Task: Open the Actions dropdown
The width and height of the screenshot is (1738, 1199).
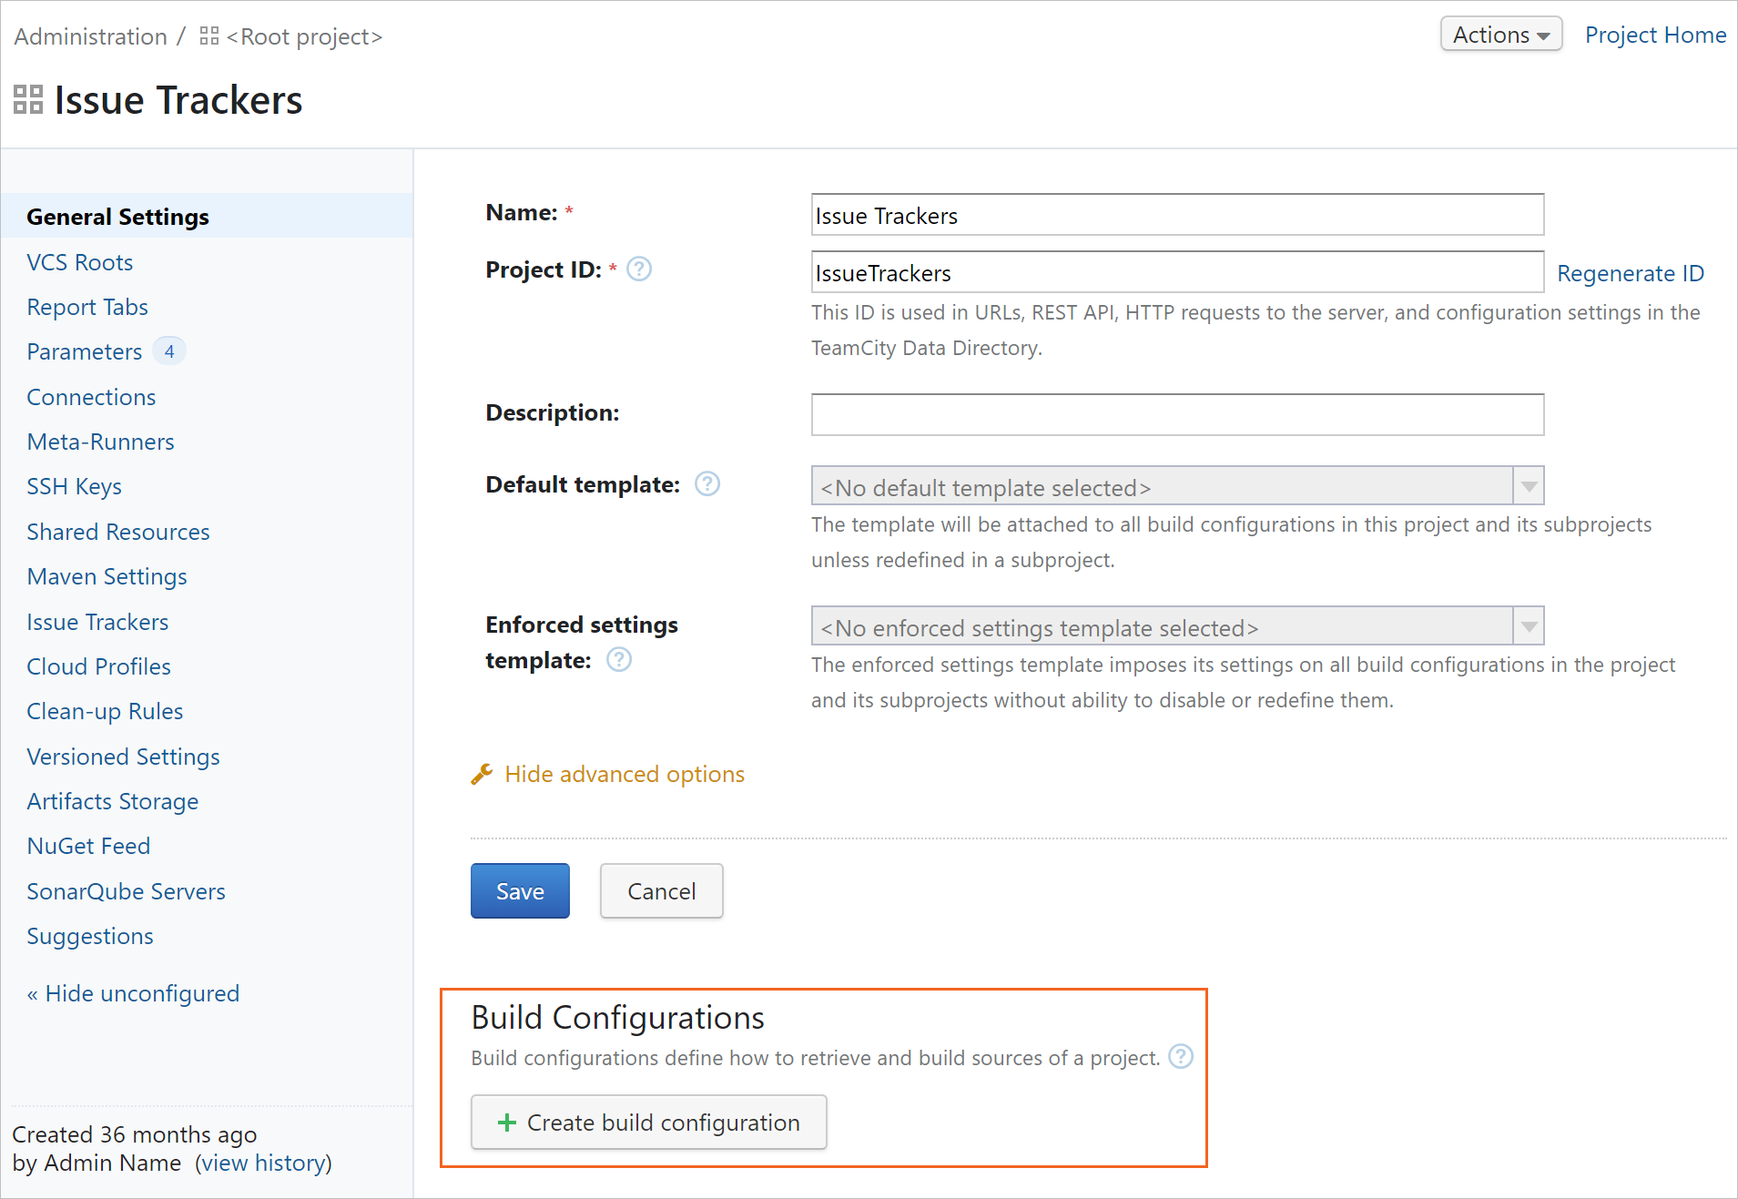Action: (x=1499, y=34)
